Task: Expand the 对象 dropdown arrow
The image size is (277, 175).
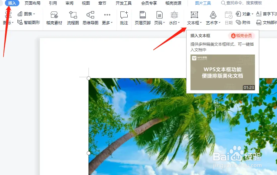Action: coord(252,14)
